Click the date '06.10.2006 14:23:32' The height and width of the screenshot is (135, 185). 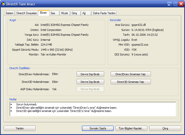pyautogui.click(x=145, y=35)
